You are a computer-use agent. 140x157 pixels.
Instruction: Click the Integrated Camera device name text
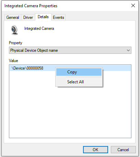39,28
